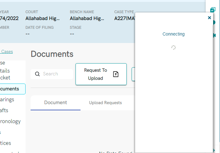Open the Docket sidebar entry

(5, 78)
